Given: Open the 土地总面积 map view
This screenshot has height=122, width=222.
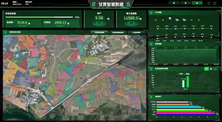Looking at the screenshot, I should [136, 32].
